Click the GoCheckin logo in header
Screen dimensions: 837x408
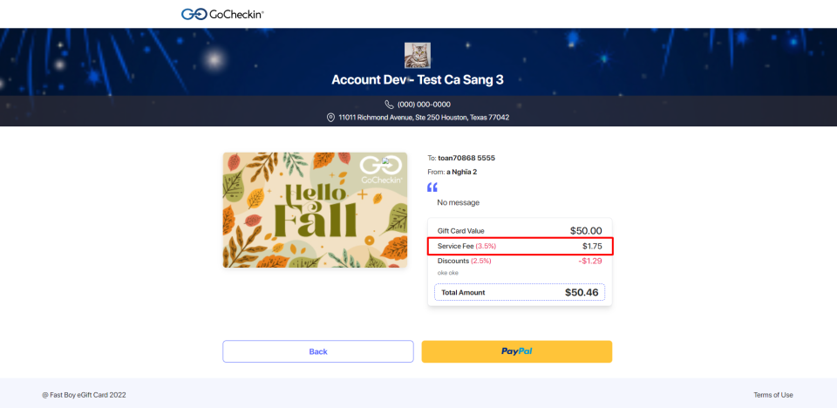coord(222,14)
